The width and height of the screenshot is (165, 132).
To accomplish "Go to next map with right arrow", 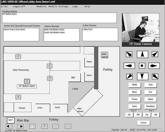I will (x=20, y=126).
